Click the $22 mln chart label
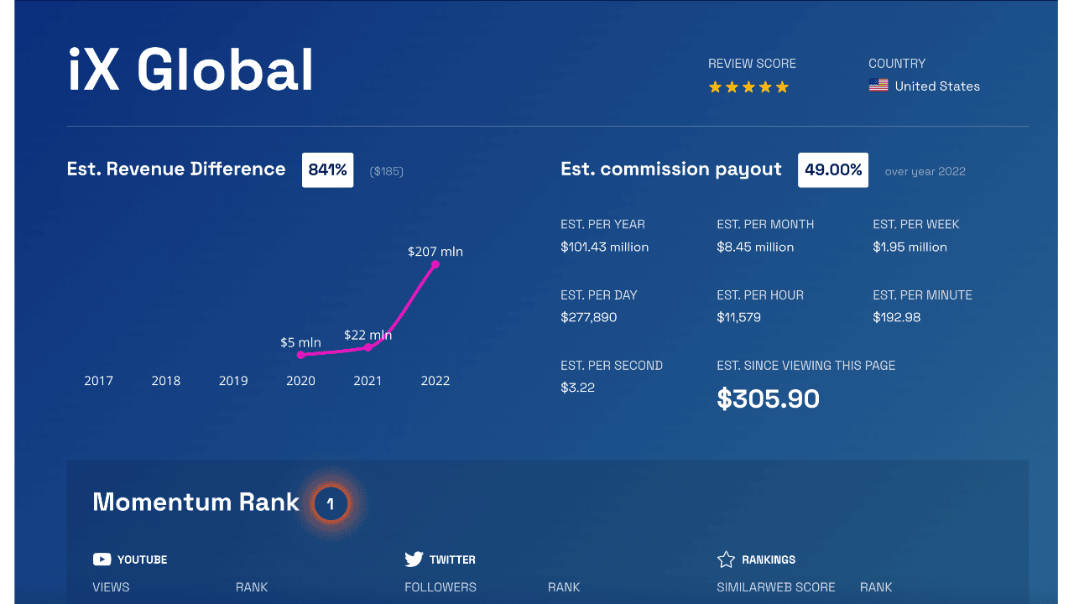 pyautogui.click(x=368, y=335)
